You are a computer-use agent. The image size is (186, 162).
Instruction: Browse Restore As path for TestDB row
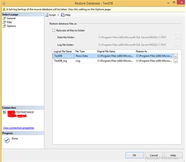pos(176,56)
